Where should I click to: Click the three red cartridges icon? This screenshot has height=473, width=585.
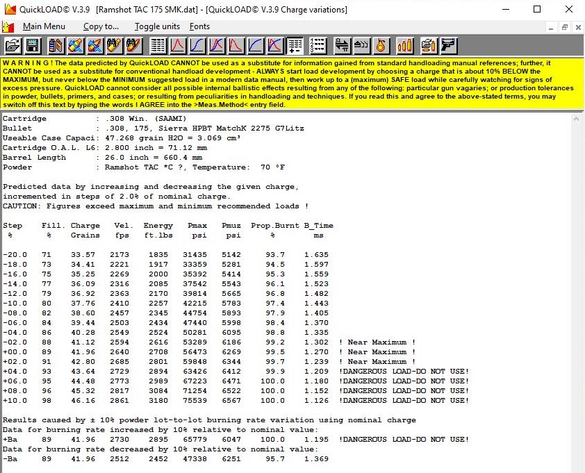tap(405, 46)
